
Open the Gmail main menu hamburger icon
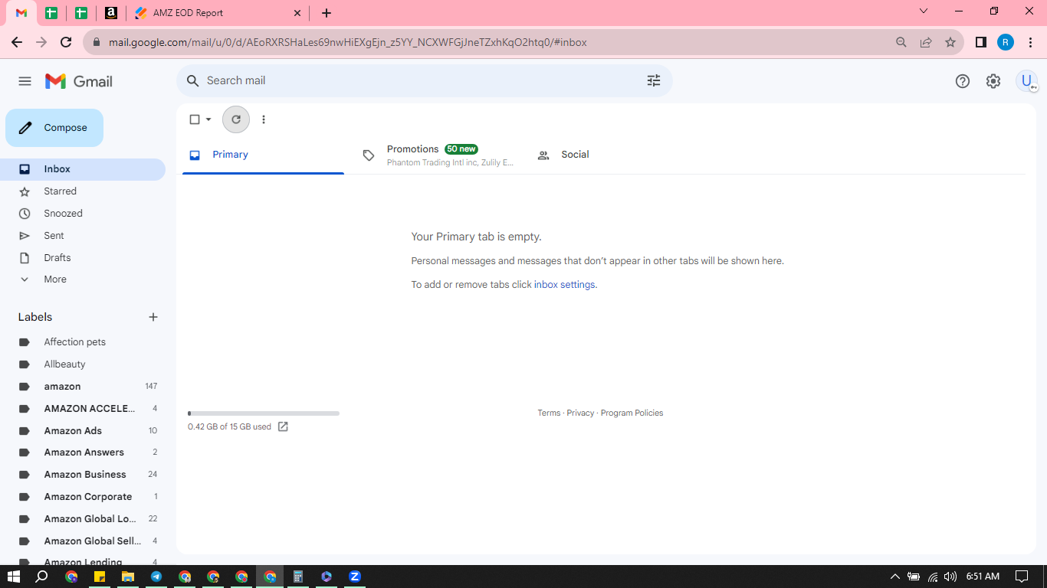25,81
